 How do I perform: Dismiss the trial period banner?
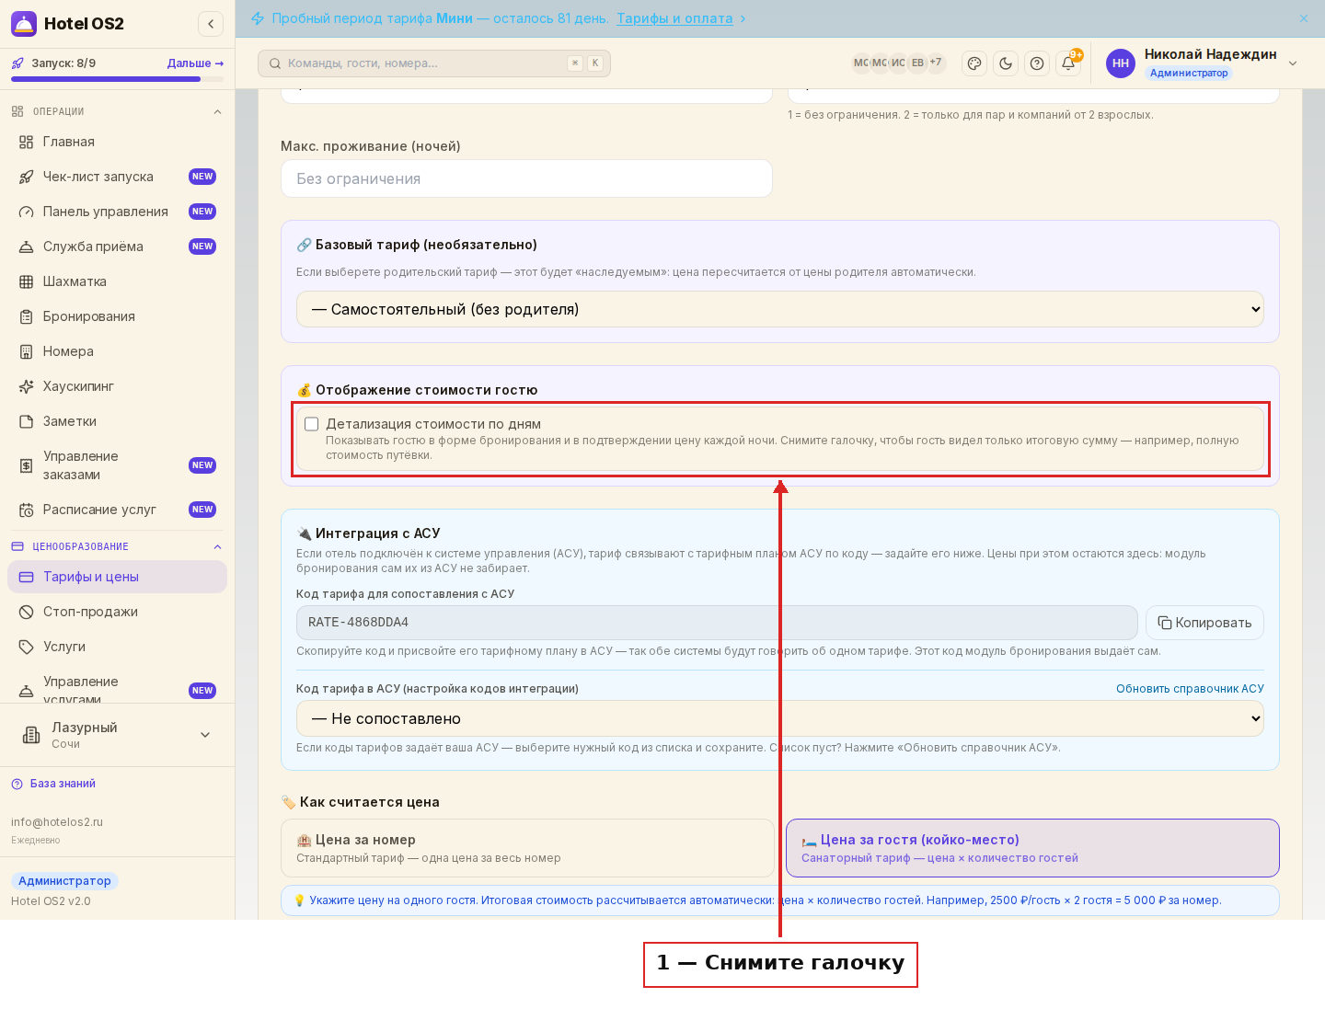tap(1304, 18)
